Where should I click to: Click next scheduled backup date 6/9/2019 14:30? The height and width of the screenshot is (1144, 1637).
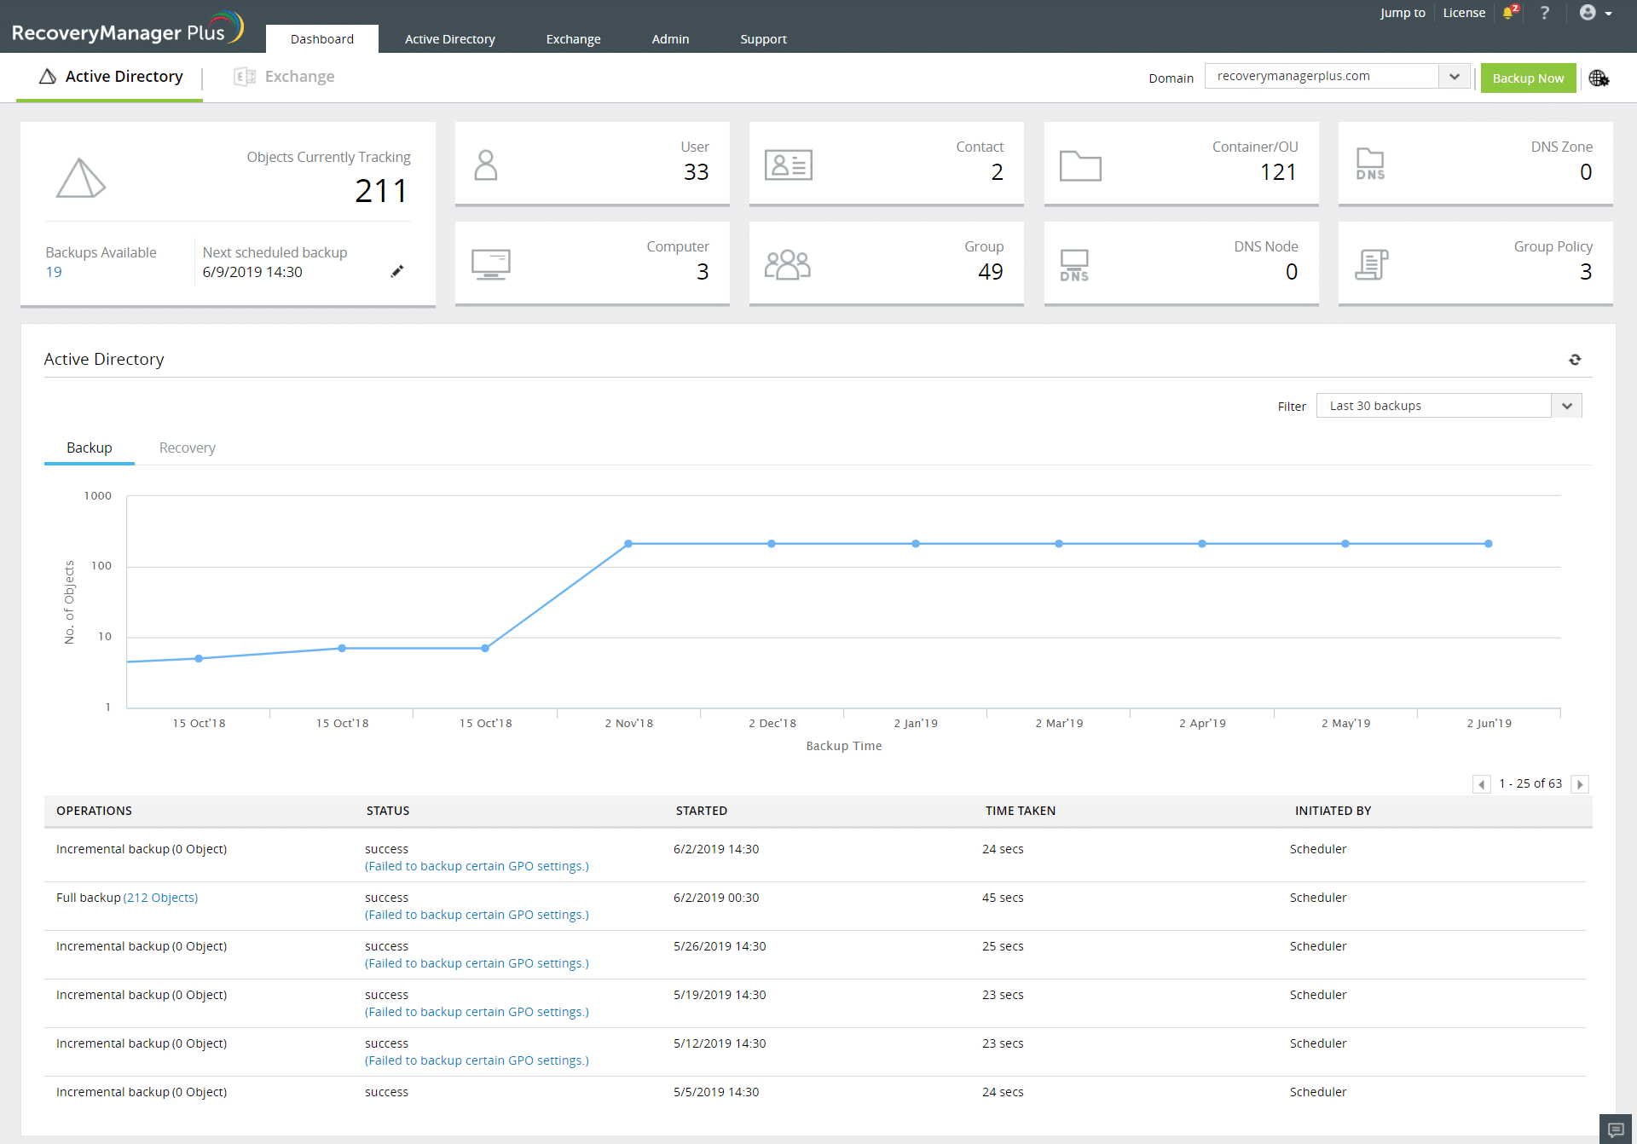coord(252,272)
